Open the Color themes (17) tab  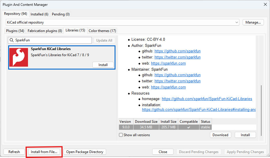coord(102,31)
